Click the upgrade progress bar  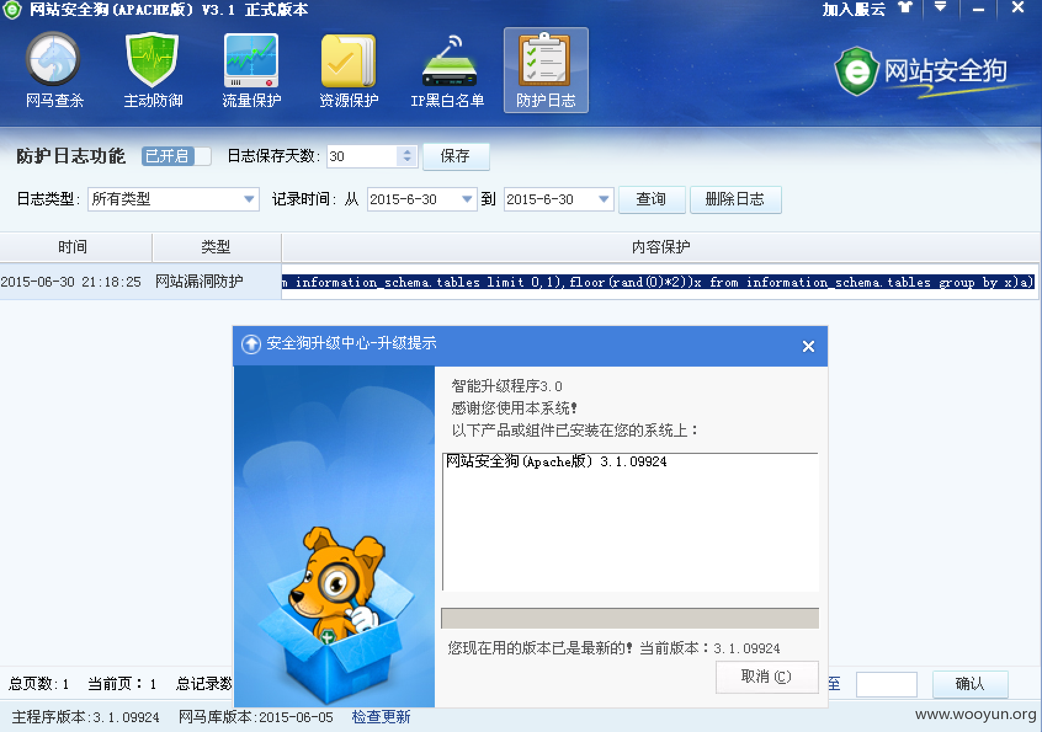click(x=630, y=618)
